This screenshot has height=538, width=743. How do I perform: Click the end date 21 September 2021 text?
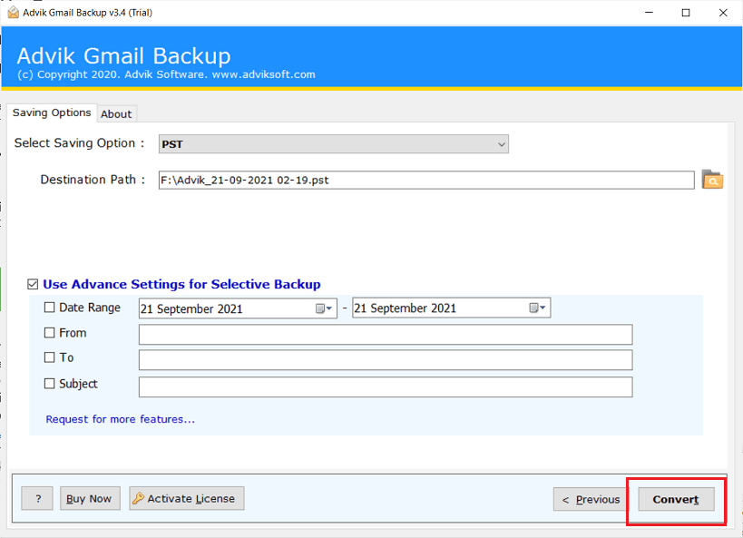click(406, 308)
